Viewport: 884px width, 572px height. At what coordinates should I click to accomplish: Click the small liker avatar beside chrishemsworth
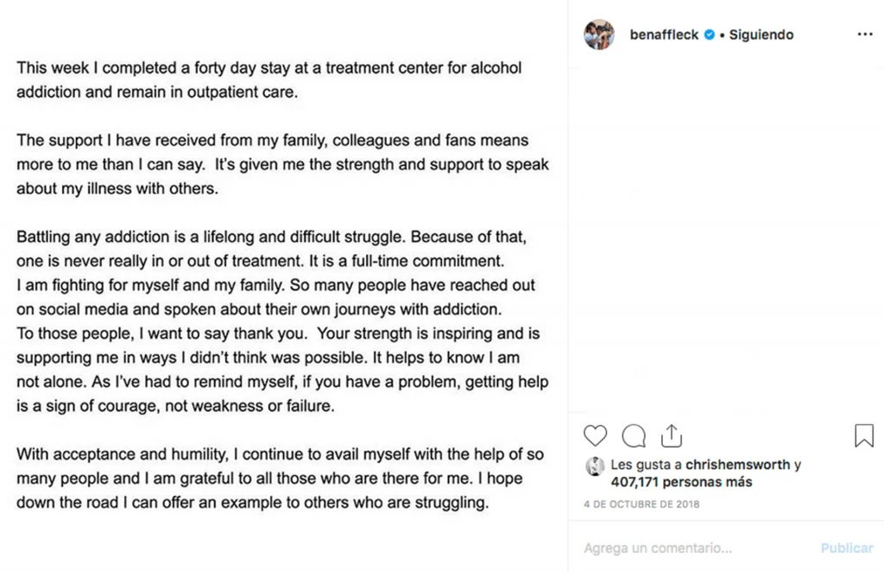pyautogui.click(x=595, y=467)
